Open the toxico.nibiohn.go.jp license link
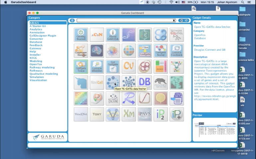256x159 pixels. tap(215, 98)
